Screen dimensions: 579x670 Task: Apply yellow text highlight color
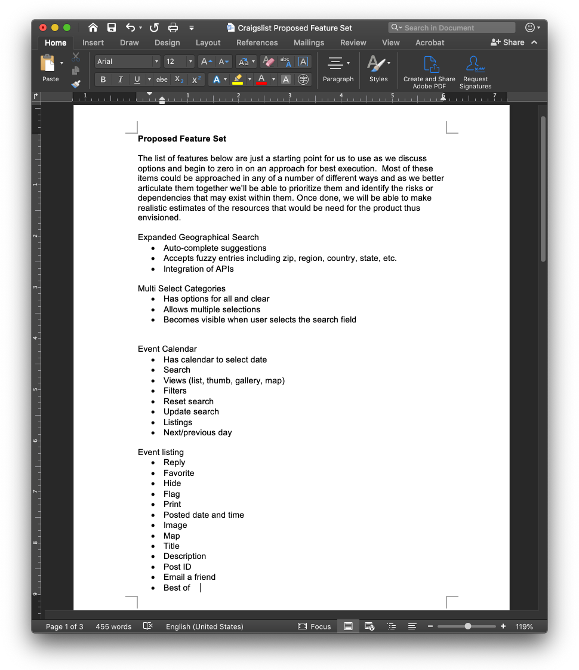(238, 79)
